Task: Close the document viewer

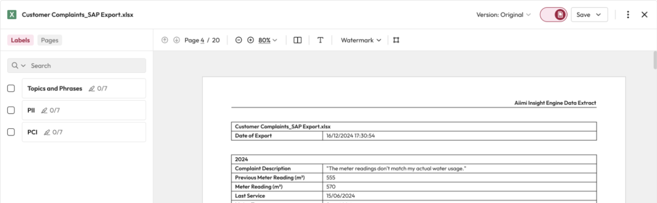Action: [645, 15]
